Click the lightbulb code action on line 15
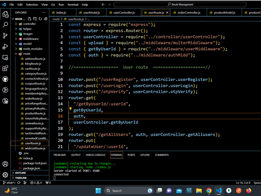 pos(70,109)
